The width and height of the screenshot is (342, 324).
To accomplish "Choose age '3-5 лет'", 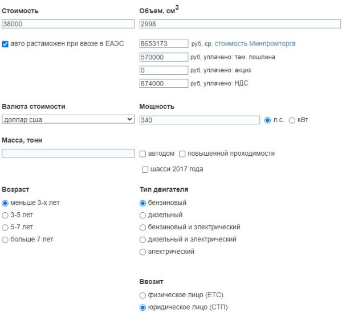I will click(x=6, y=215).
